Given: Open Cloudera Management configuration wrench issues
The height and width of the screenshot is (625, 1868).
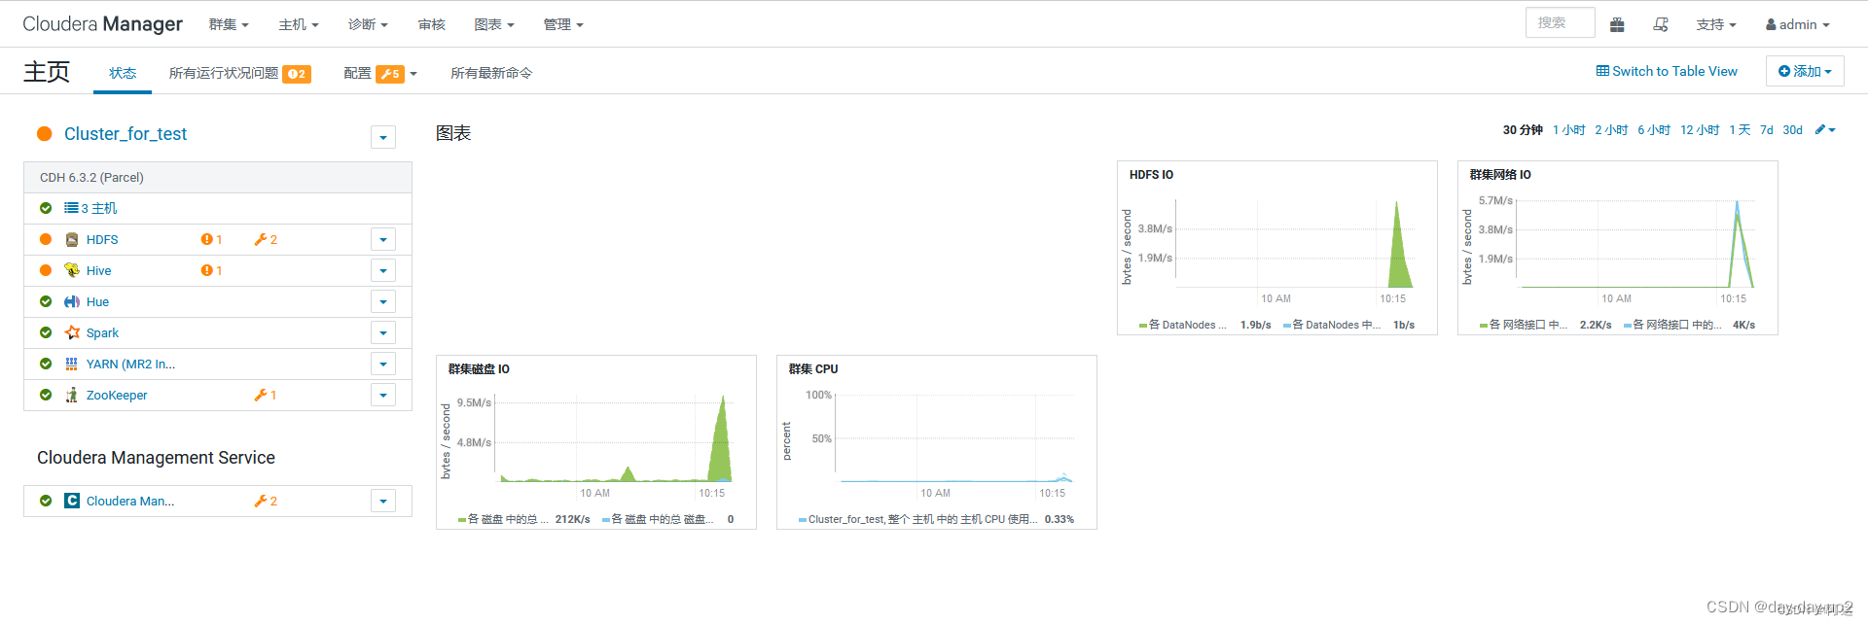Looking at the screenshot, I should [266, 501].
